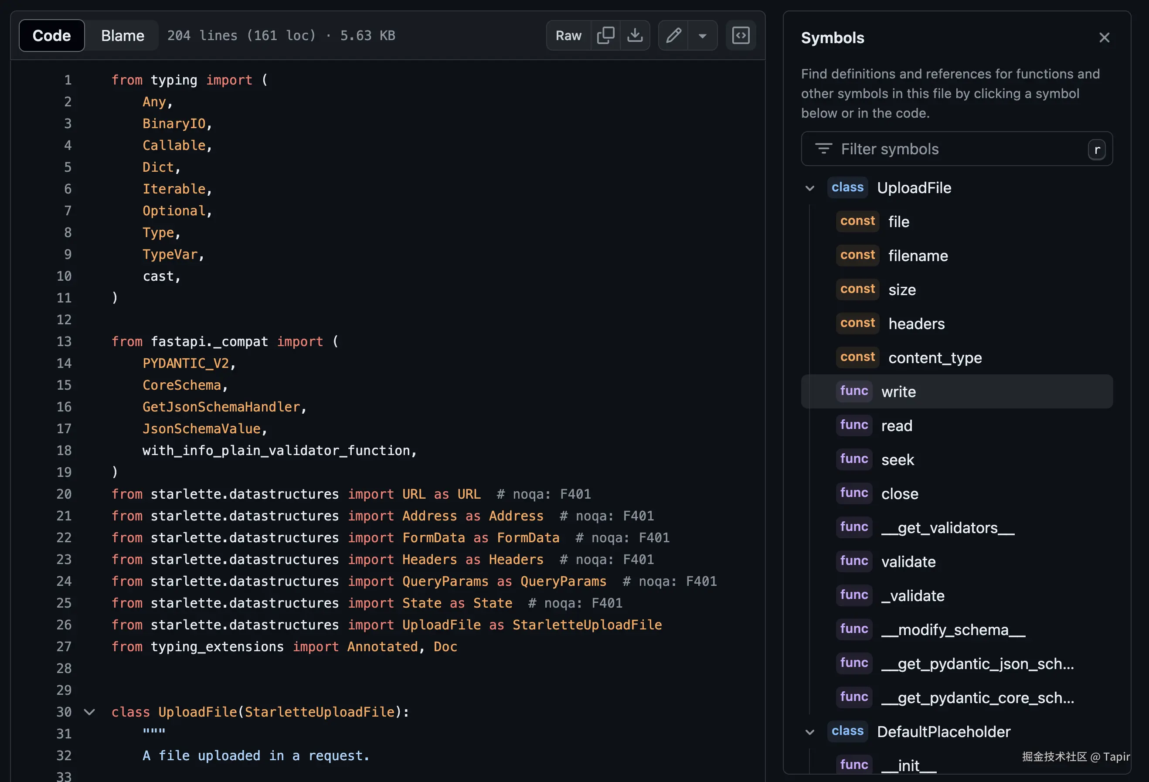This screenshot has height=782, width=1149.
Task: Collapse the UploadFile class symbol tree
Action: pos(809,188)
